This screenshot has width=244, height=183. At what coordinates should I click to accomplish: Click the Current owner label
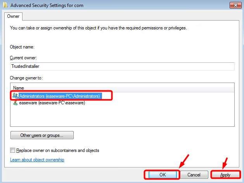pyautogui.click(x=23, y=58)
